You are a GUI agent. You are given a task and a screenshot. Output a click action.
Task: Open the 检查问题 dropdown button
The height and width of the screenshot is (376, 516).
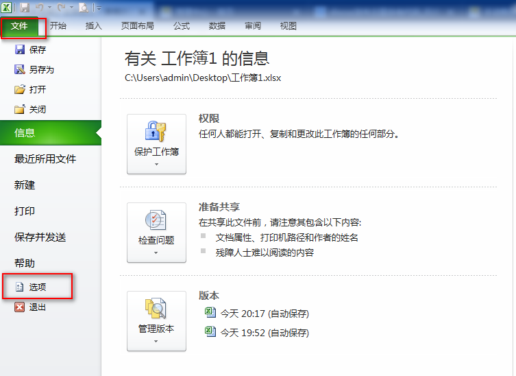coord(157,233)
